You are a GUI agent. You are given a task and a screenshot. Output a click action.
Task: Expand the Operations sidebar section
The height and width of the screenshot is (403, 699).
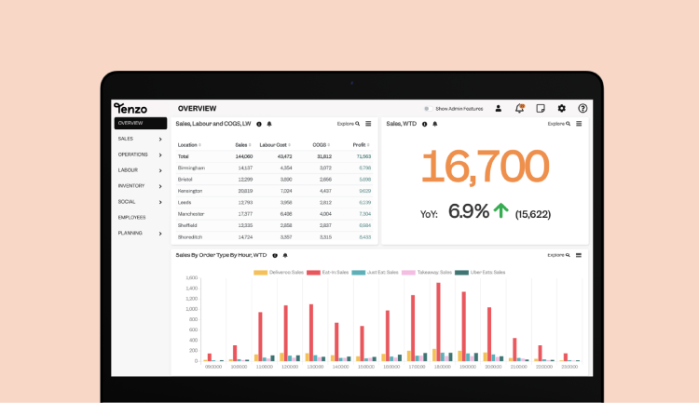[x=140, y=154]
